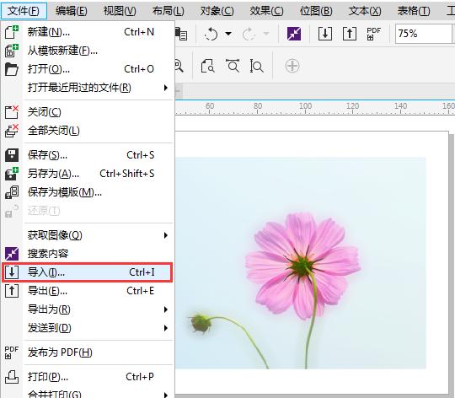Click the export toolbar icon
This screenshot has height=398, width=455.
click(x=350, y=34)
